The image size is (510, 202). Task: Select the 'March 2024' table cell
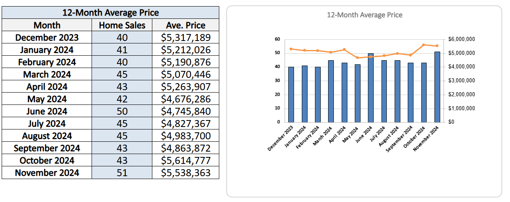click(47, 74)
